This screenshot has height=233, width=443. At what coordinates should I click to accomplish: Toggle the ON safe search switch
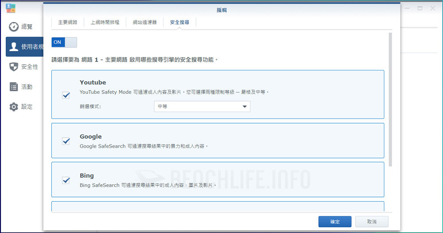point(64,42)
